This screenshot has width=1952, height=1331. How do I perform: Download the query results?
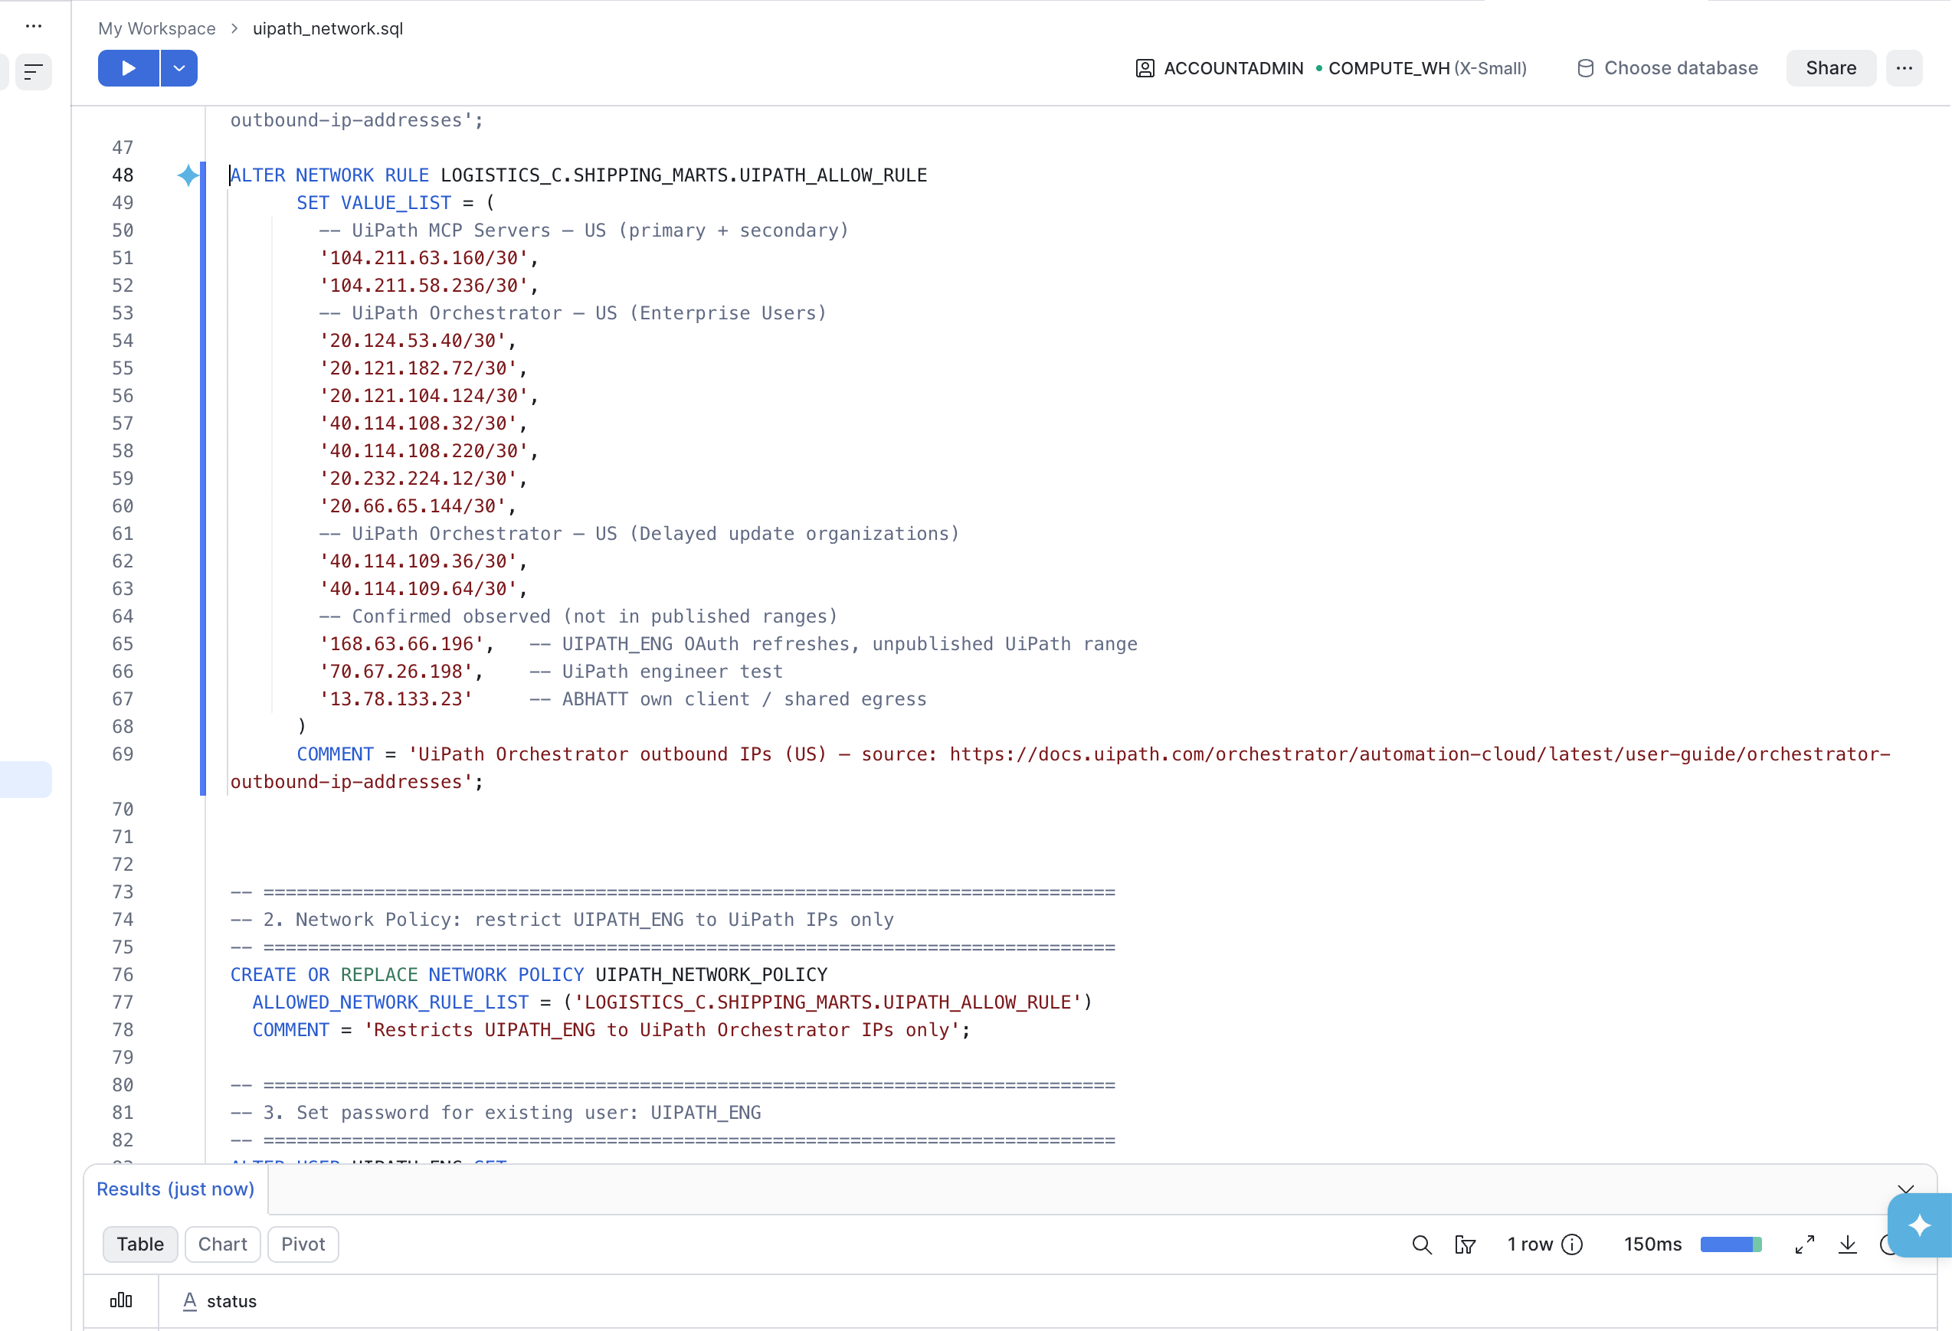[x=1847, y=1244]
